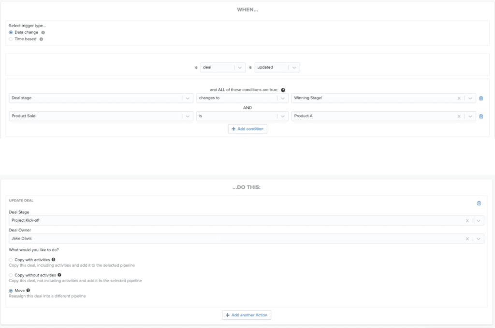This screenshot has height=328, width=495.
Task: View info about Data change trigger
Action: point(43,32)
